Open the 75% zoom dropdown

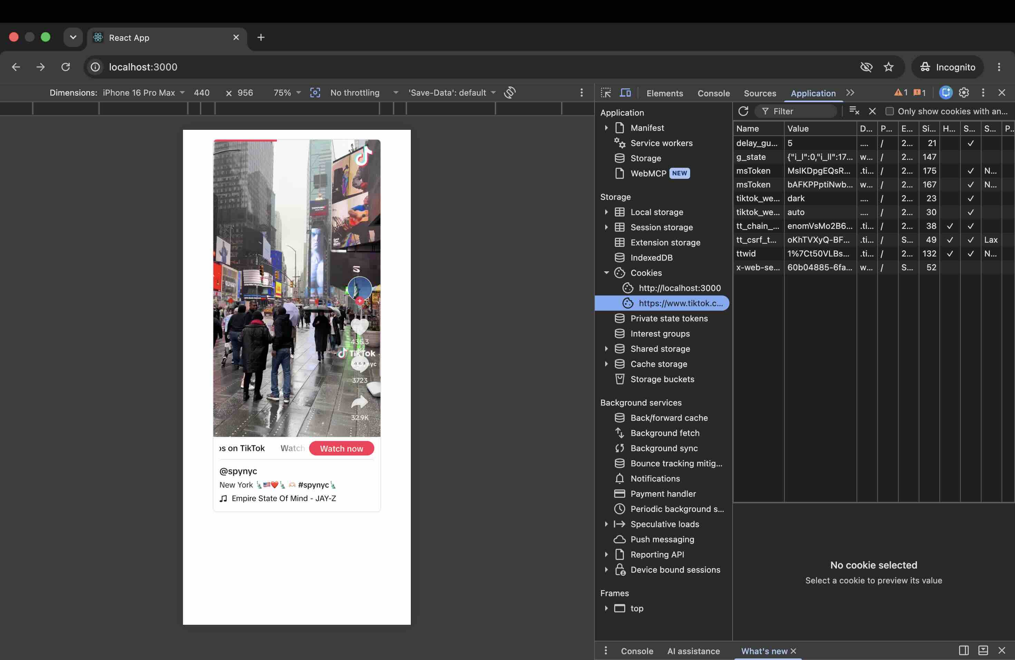pyautogui.click(x=287, y=93)
